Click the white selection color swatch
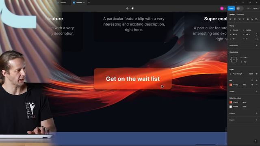This screenshot has height=146, width=260. (x=231, y=107)
